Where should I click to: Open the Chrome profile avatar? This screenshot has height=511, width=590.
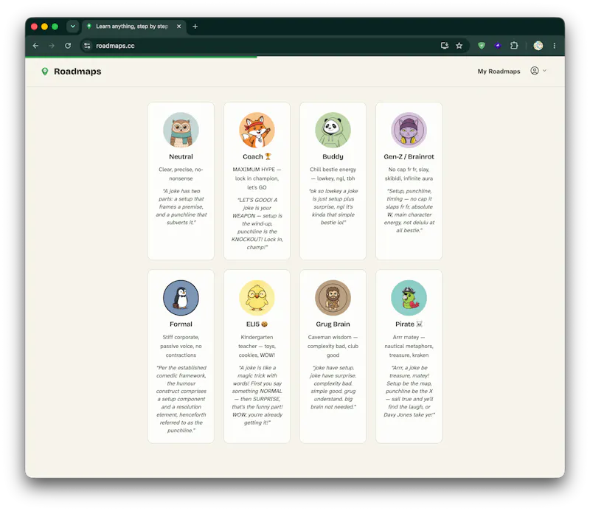pyautogui.click(x=538, y=46)
